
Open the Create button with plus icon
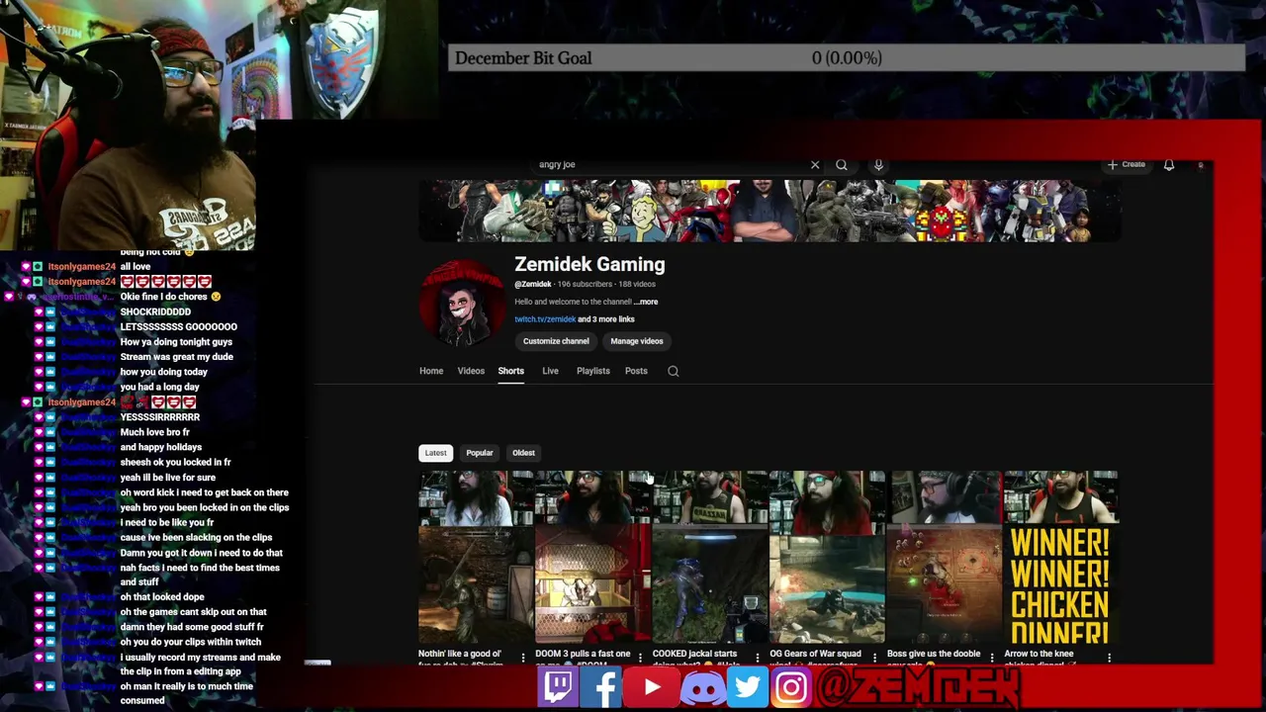pyautogui.click(x=1126, y=164)
